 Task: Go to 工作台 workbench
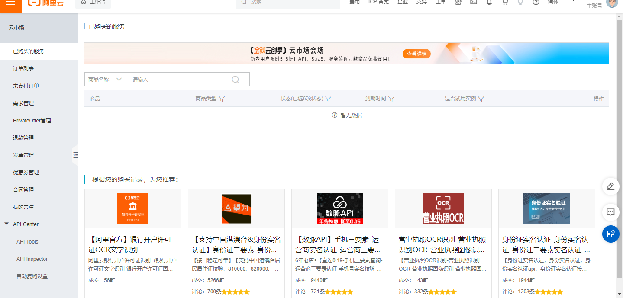point(93,3)
